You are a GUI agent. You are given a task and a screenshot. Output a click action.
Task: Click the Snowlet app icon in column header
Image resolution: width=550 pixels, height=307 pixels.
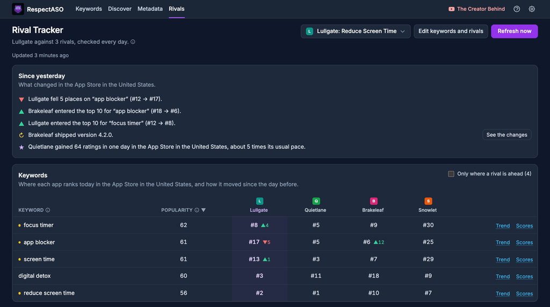(428, 201)
